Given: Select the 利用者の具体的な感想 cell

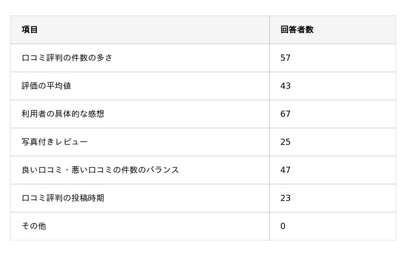Looking at the screenshot, I should click(63, 114).
